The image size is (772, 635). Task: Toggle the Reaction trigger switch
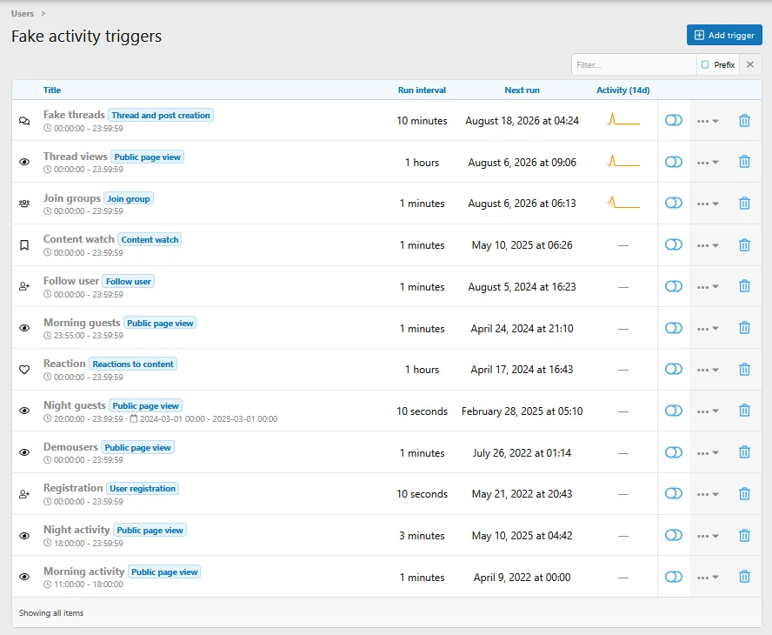coord(674,369)
